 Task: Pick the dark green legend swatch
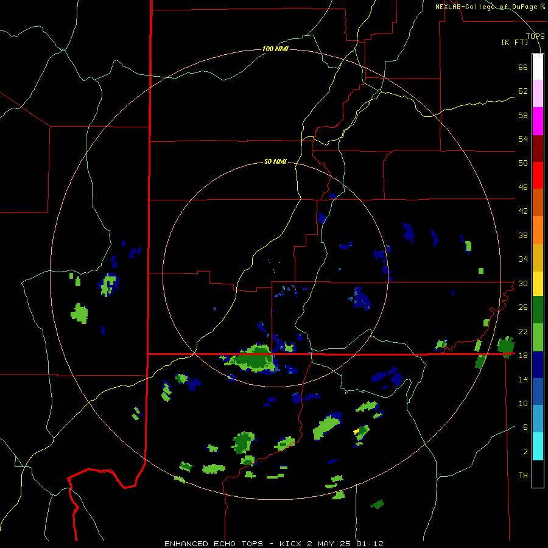[x=538, y=310]
